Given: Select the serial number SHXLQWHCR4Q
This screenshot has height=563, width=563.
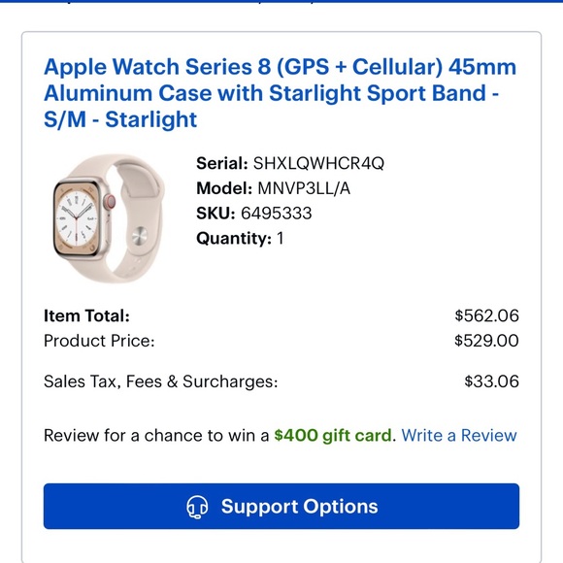Looking at the screenshot, I should pos(318,163).
